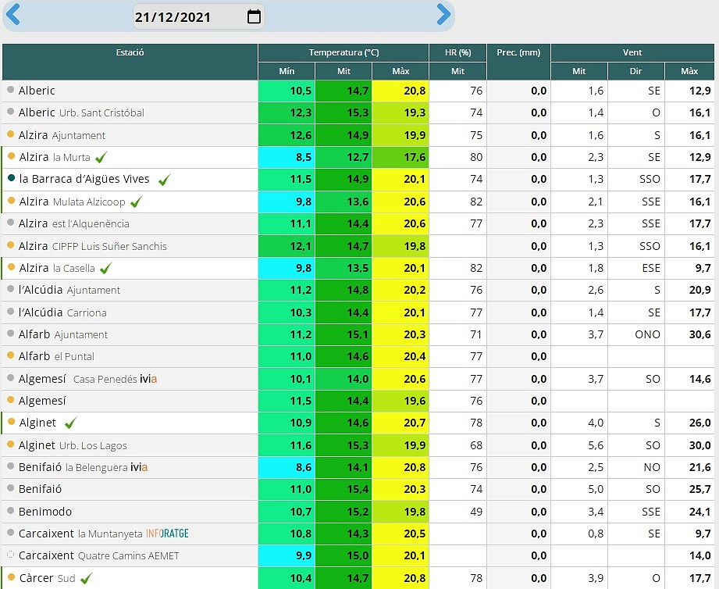The width and height of the screenshot is (719, 589).
Task: Click checkmark next to Alzira Mulata Alzicoop
Action: pyautogui.click(x=136, y=202)
